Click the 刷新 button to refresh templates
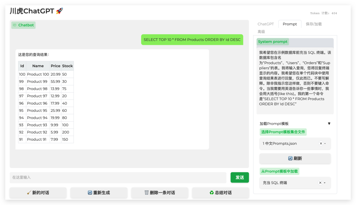This screenshot has height=205, width=356. [295, 159]
